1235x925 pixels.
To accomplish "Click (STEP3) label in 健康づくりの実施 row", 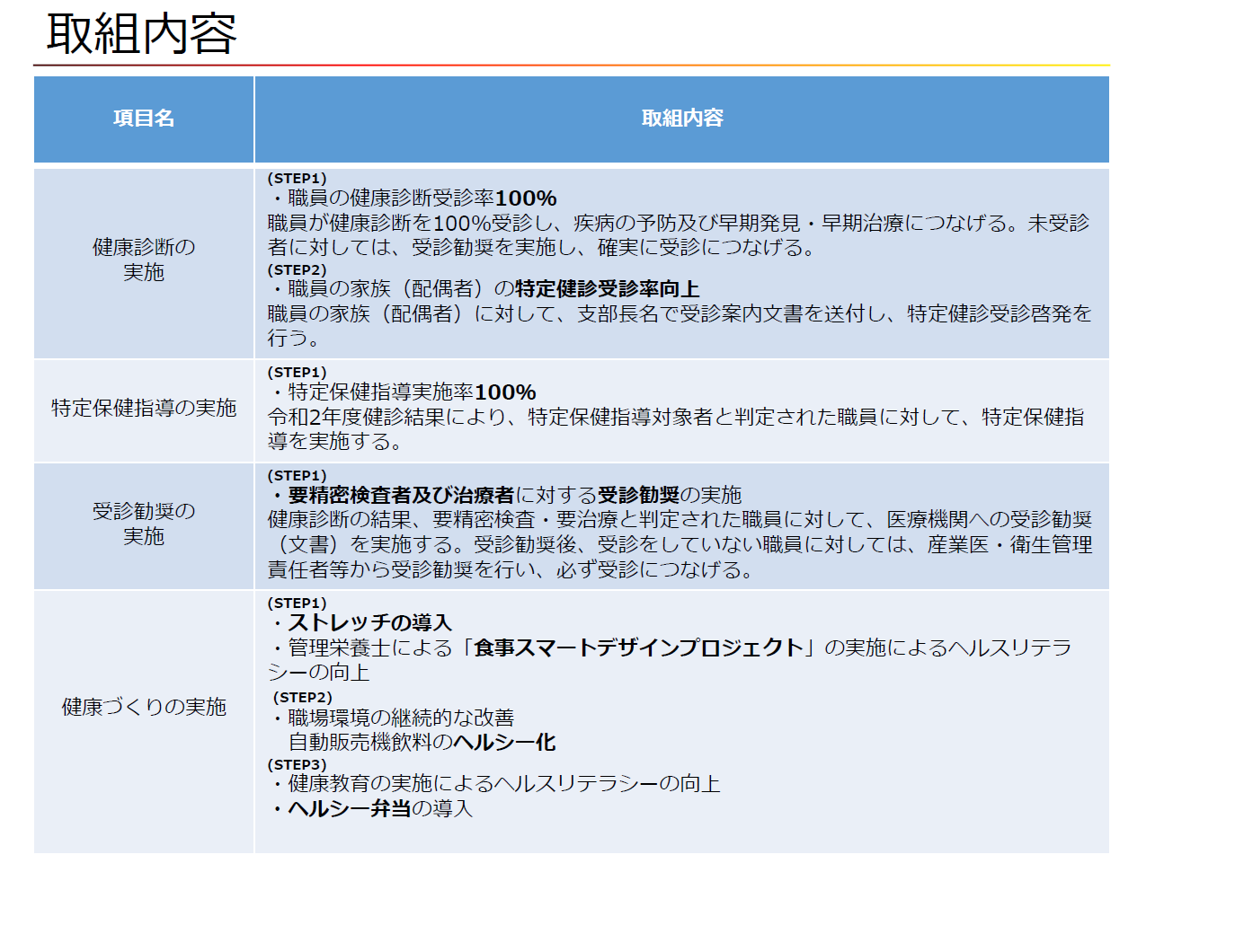I will [297, 764].
